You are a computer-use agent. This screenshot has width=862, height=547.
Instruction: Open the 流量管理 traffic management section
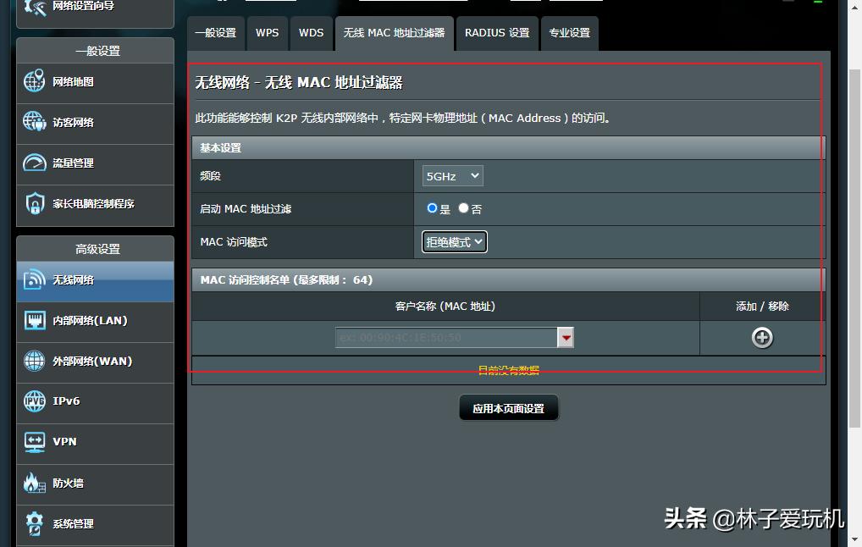35,163
